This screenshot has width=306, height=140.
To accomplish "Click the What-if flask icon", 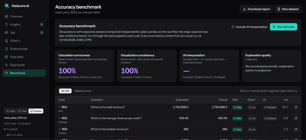I will [x=6, y=41].
